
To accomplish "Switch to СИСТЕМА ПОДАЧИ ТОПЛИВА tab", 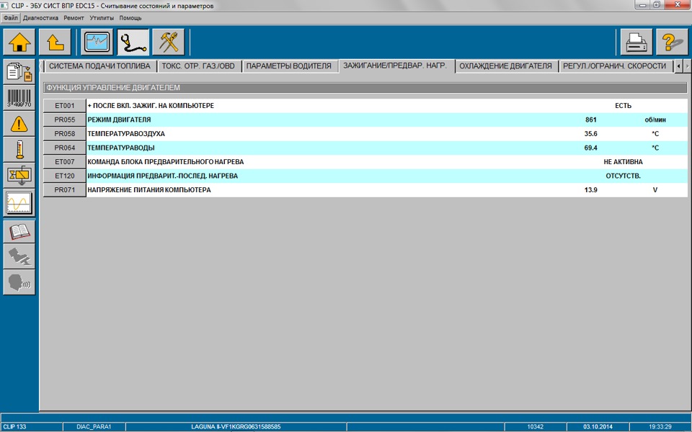I will (99, 66).
